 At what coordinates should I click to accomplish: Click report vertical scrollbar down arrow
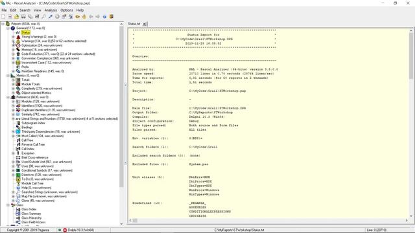(411, 216)
